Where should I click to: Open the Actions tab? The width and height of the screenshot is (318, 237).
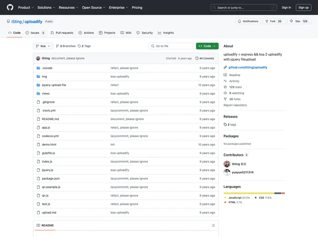click(86, 33)
